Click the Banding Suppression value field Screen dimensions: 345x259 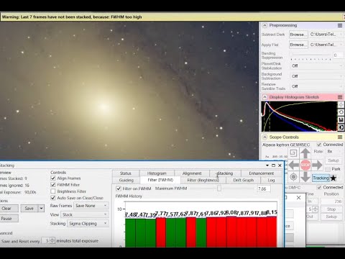(338, 55)
